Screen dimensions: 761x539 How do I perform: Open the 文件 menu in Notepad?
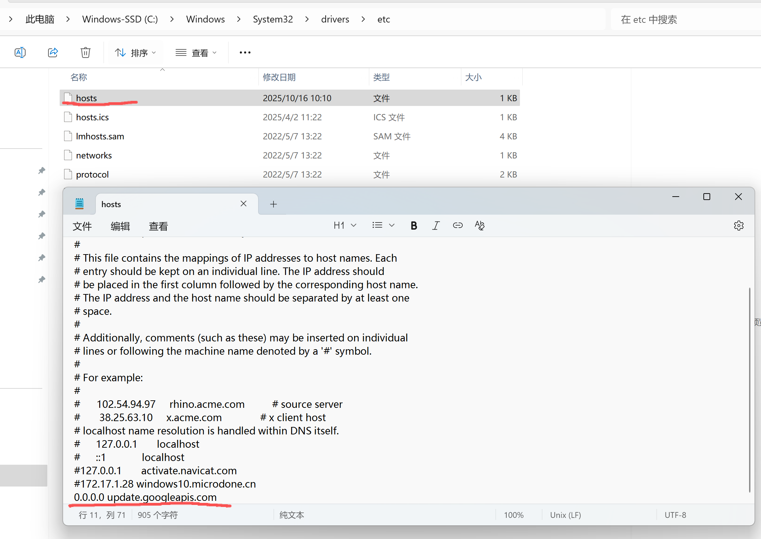tap(82, 226)
